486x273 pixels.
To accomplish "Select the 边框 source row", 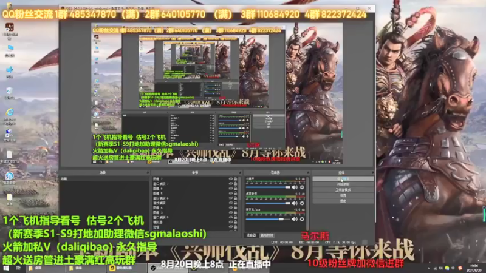I will (x=195, y=227).
